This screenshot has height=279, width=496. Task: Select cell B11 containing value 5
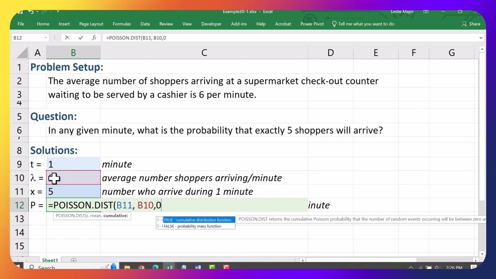point(73,191)
